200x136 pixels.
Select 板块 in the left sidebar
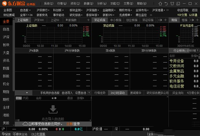(6, 45)
